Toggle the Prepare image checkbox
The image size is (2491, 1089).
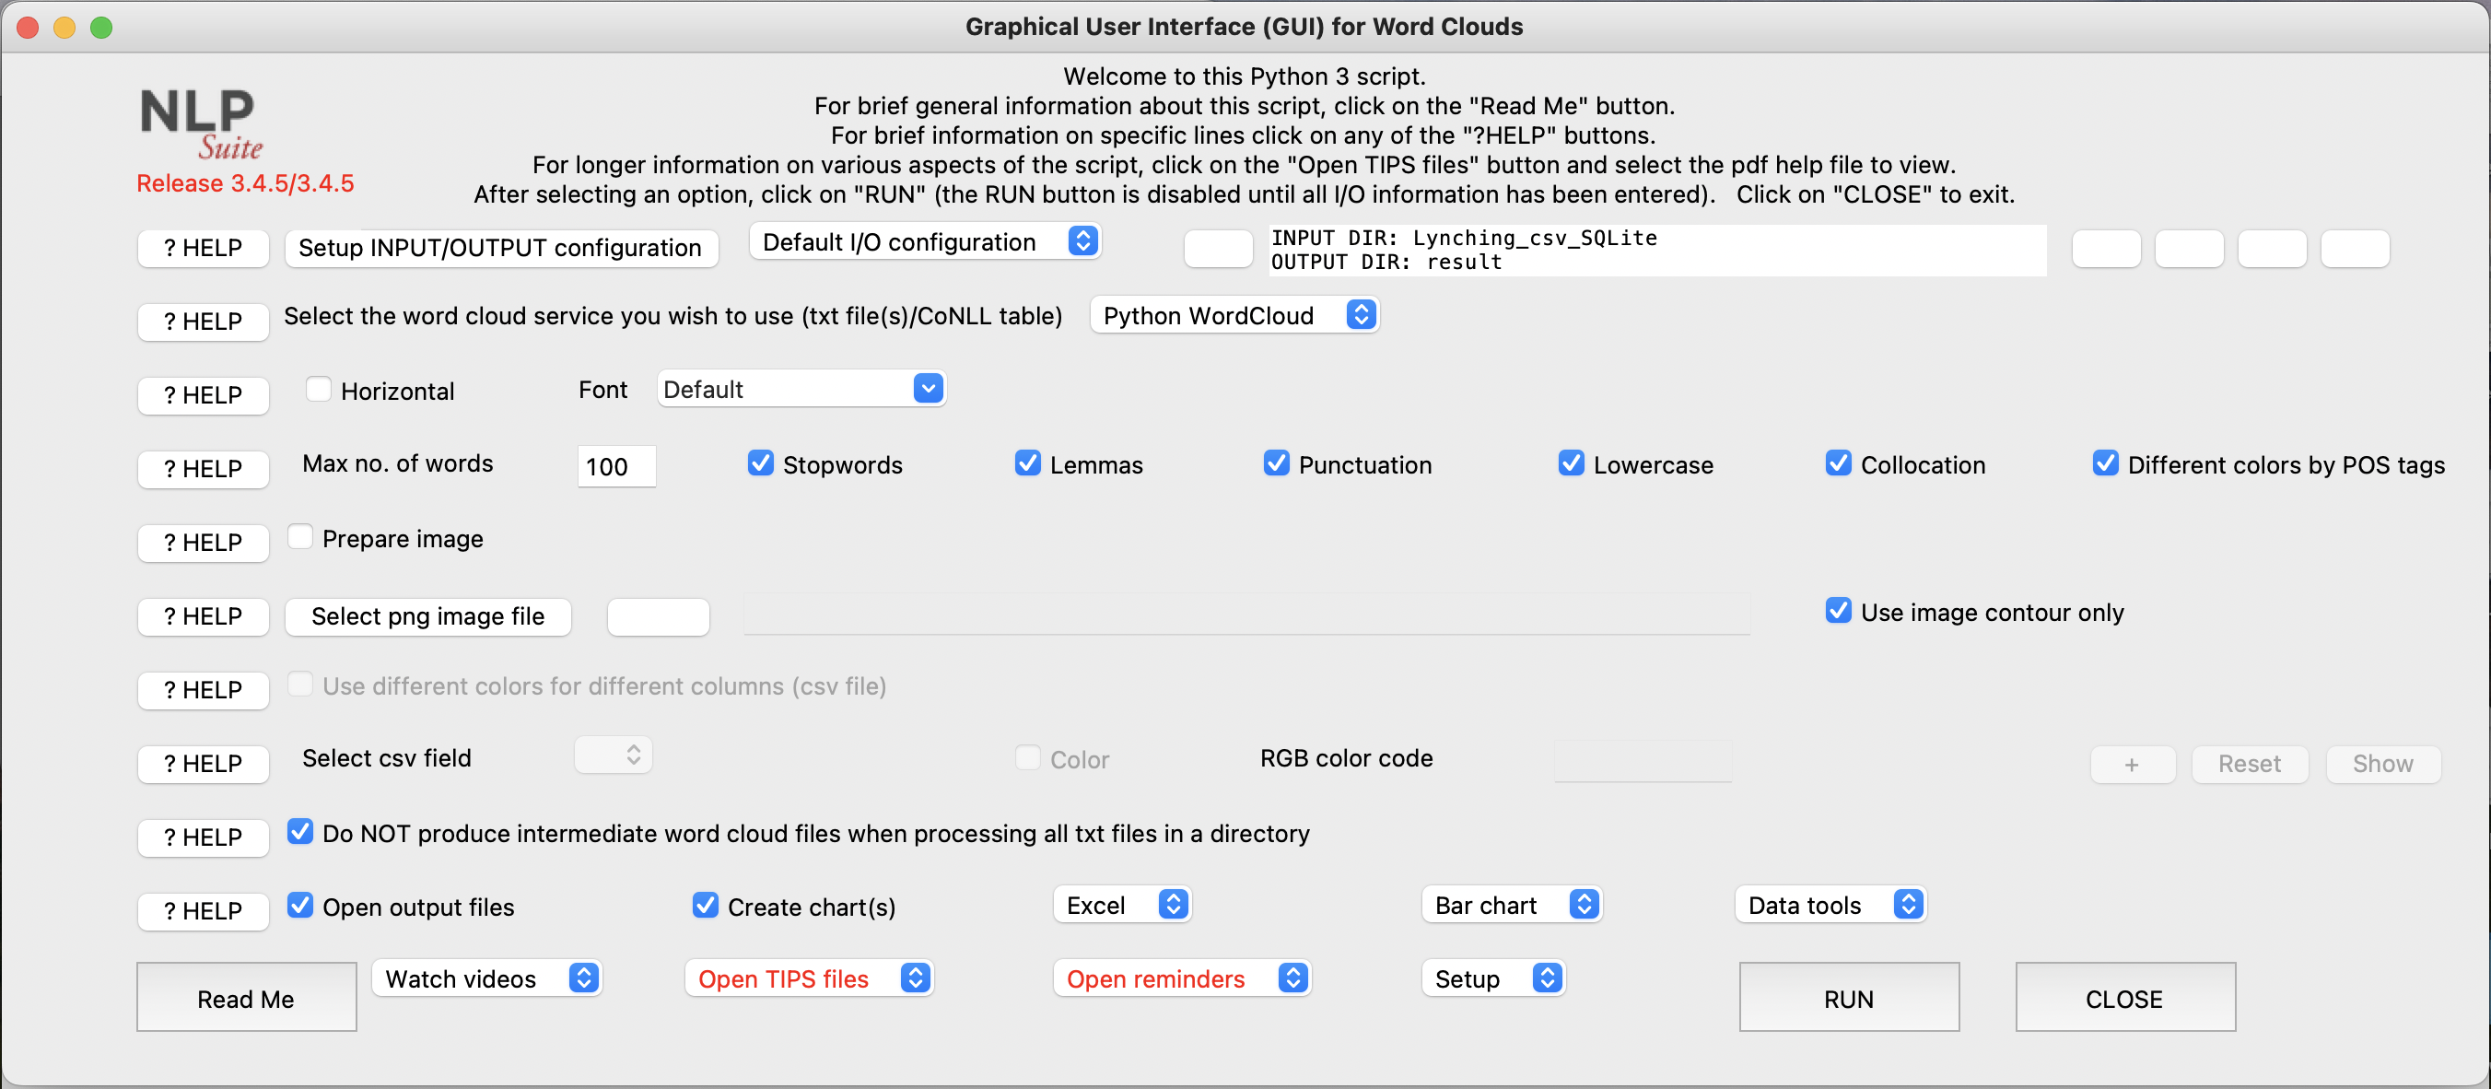click(300, 537)
